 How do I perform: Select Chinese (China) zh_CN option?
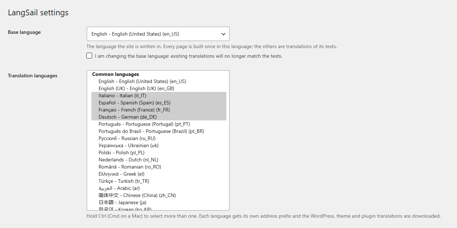(159, 195)
